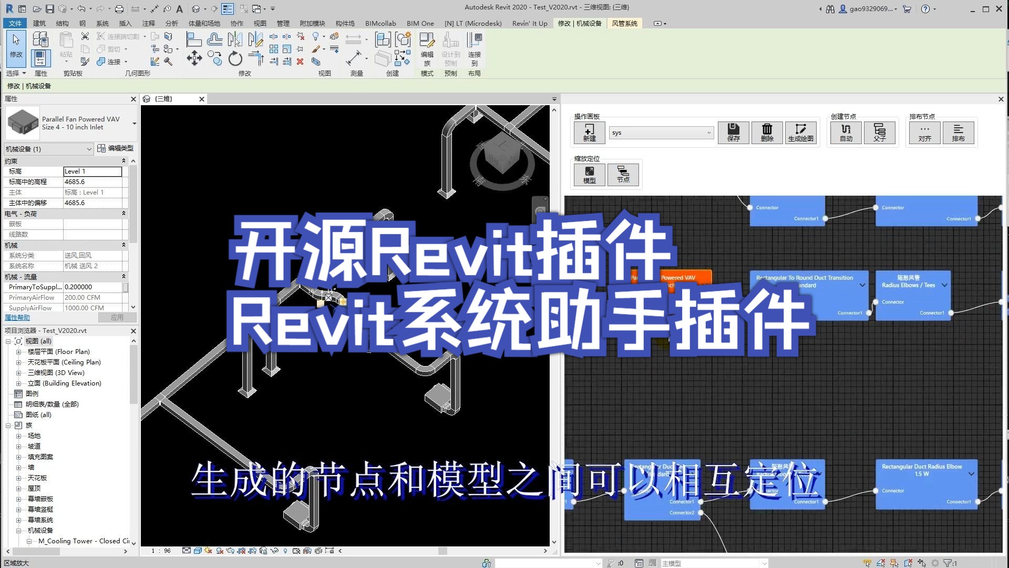Switch to the 系统 (Systems) ribbon tab
Viewport: 1009px width, 568px height.
coord(102,23)
